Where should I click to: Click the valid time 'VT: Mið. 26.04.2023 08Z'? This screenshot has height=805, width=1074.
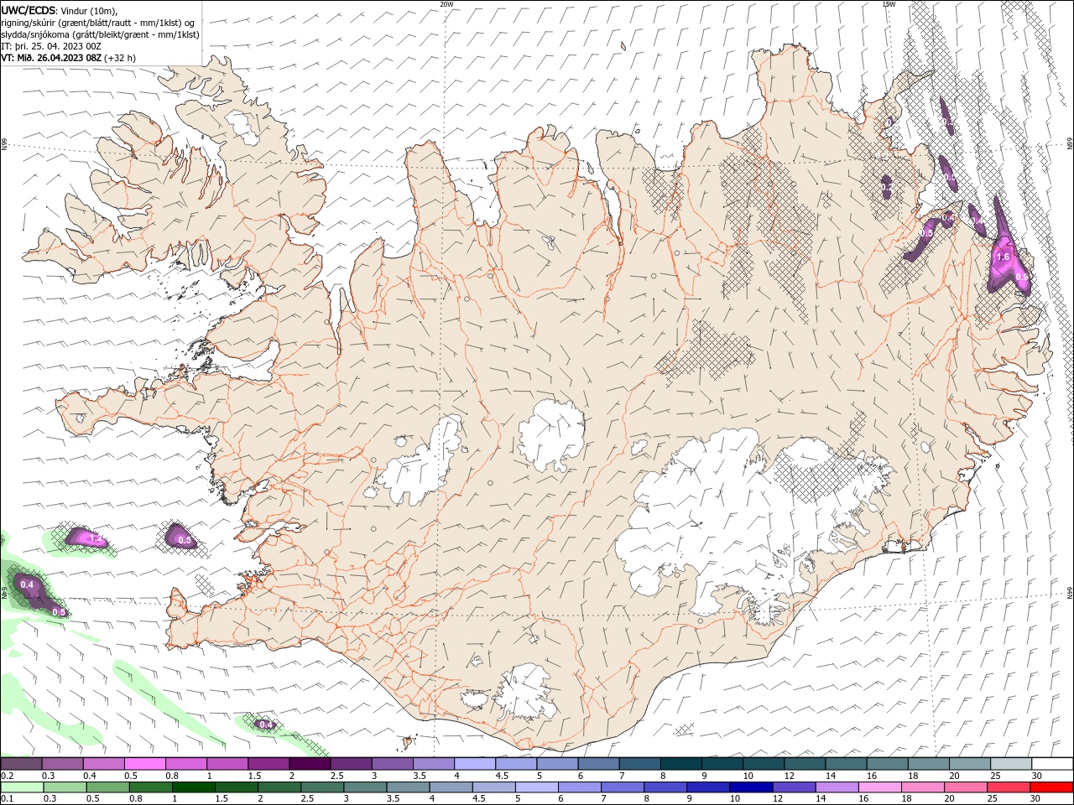(51, 58)
